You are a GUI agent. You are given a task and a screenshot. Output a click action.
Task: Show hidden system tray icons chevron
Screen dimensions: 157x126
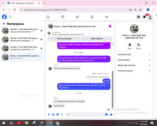(x=129, y=123)
